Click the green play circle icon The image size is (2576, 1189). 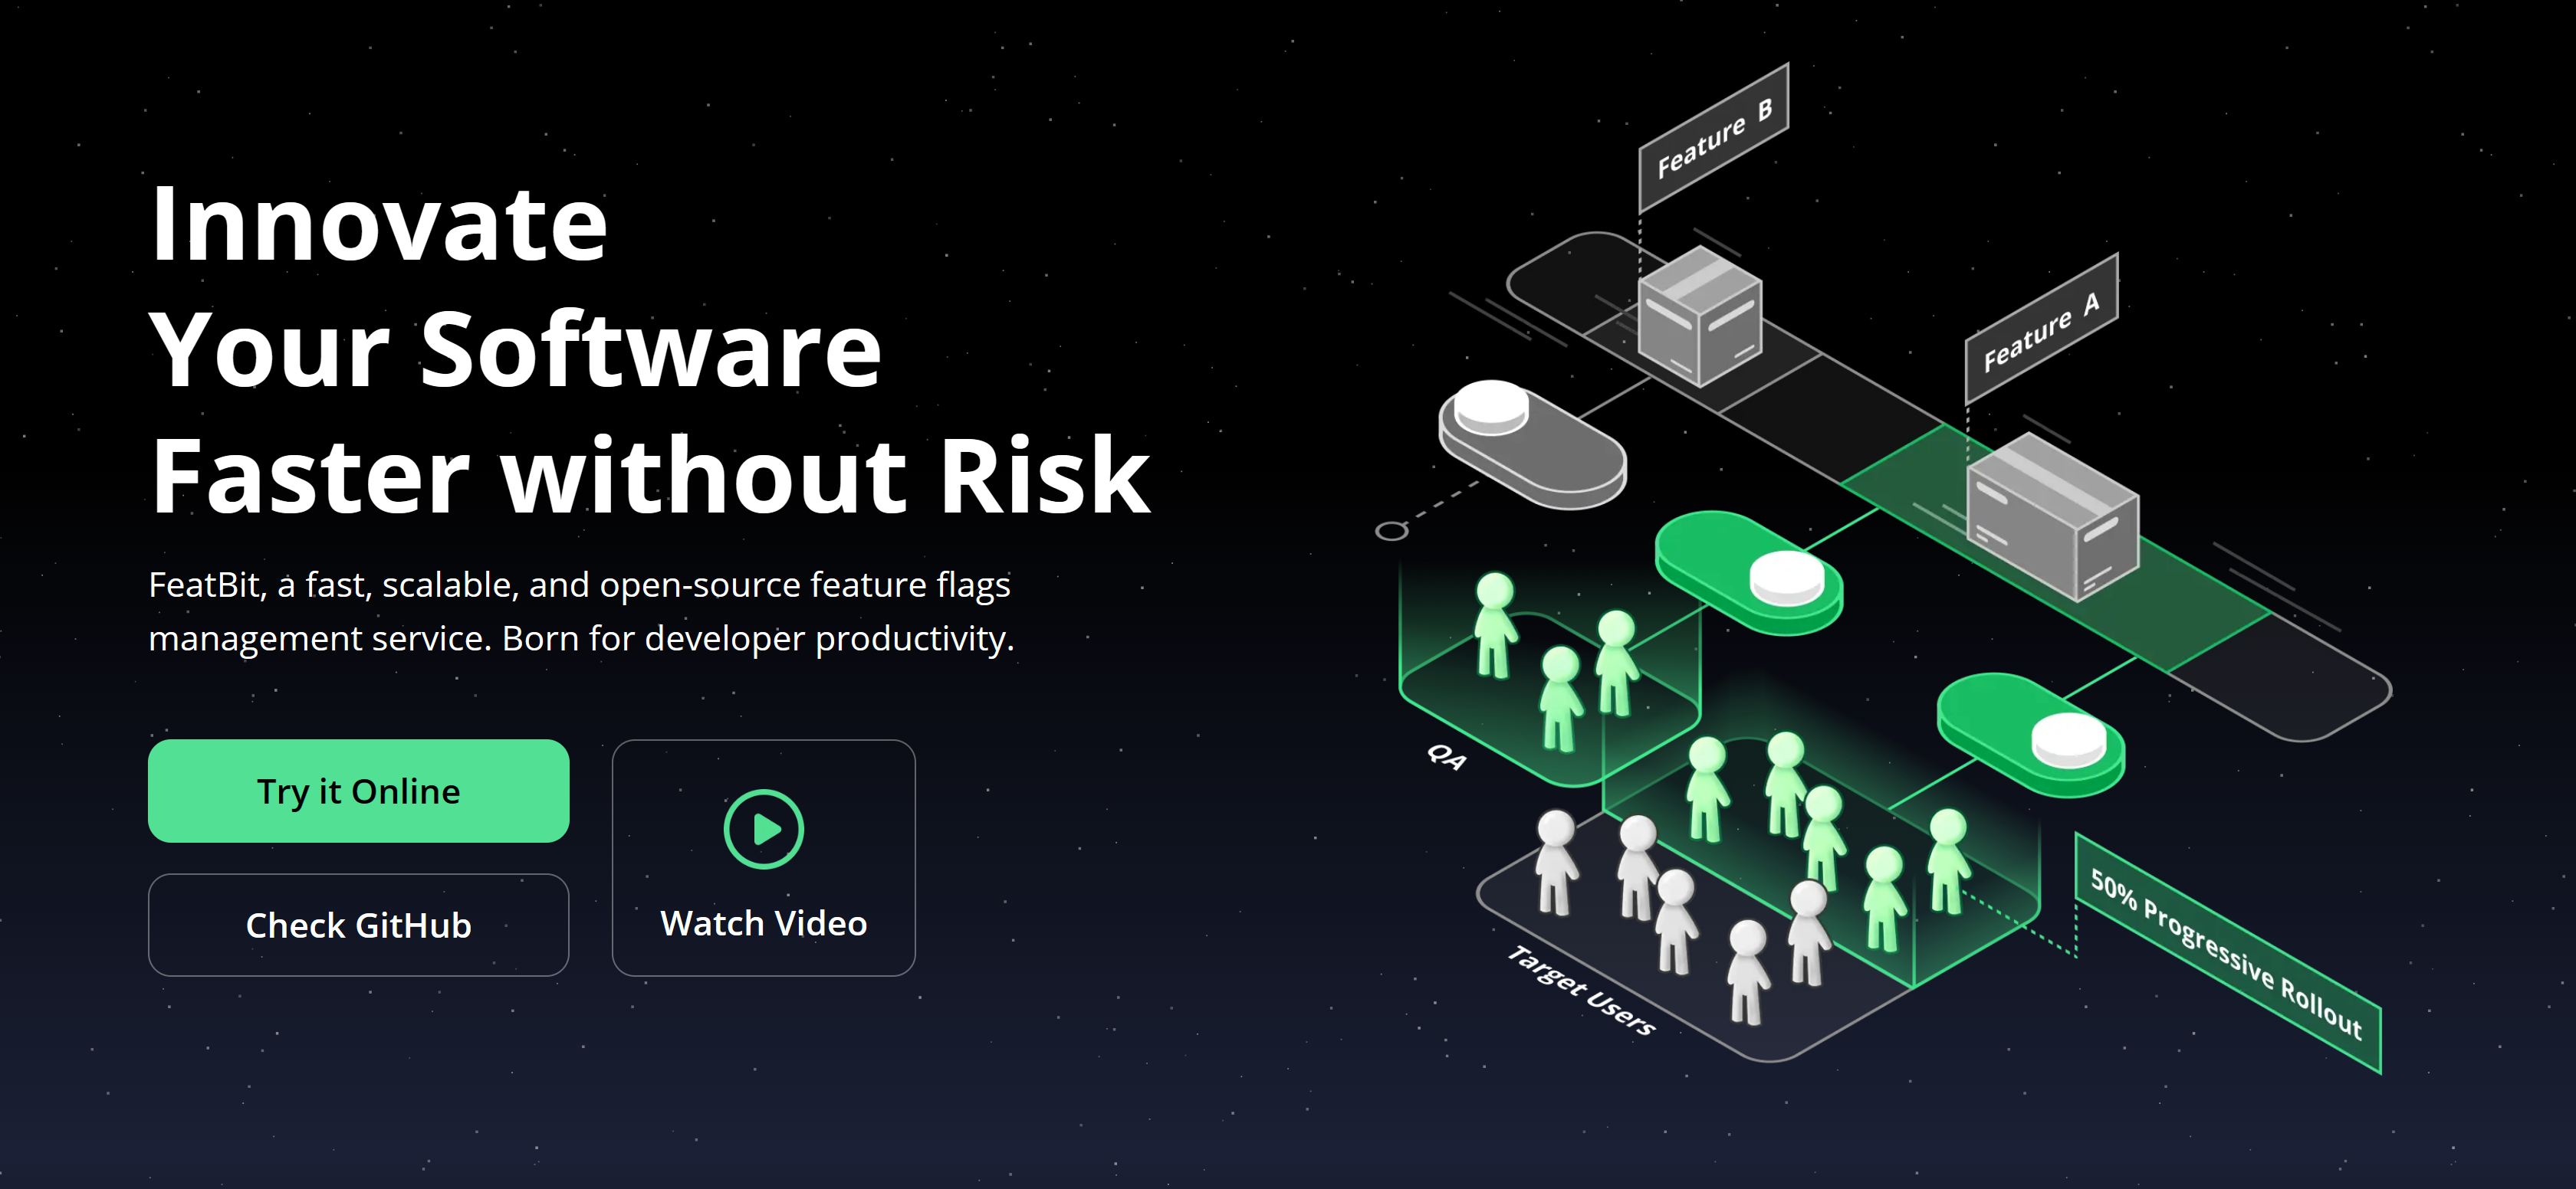[763, 828]
